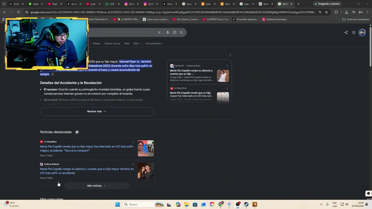
Task: Open Microsoft Store from the taskbar
Action: (195, 204)
